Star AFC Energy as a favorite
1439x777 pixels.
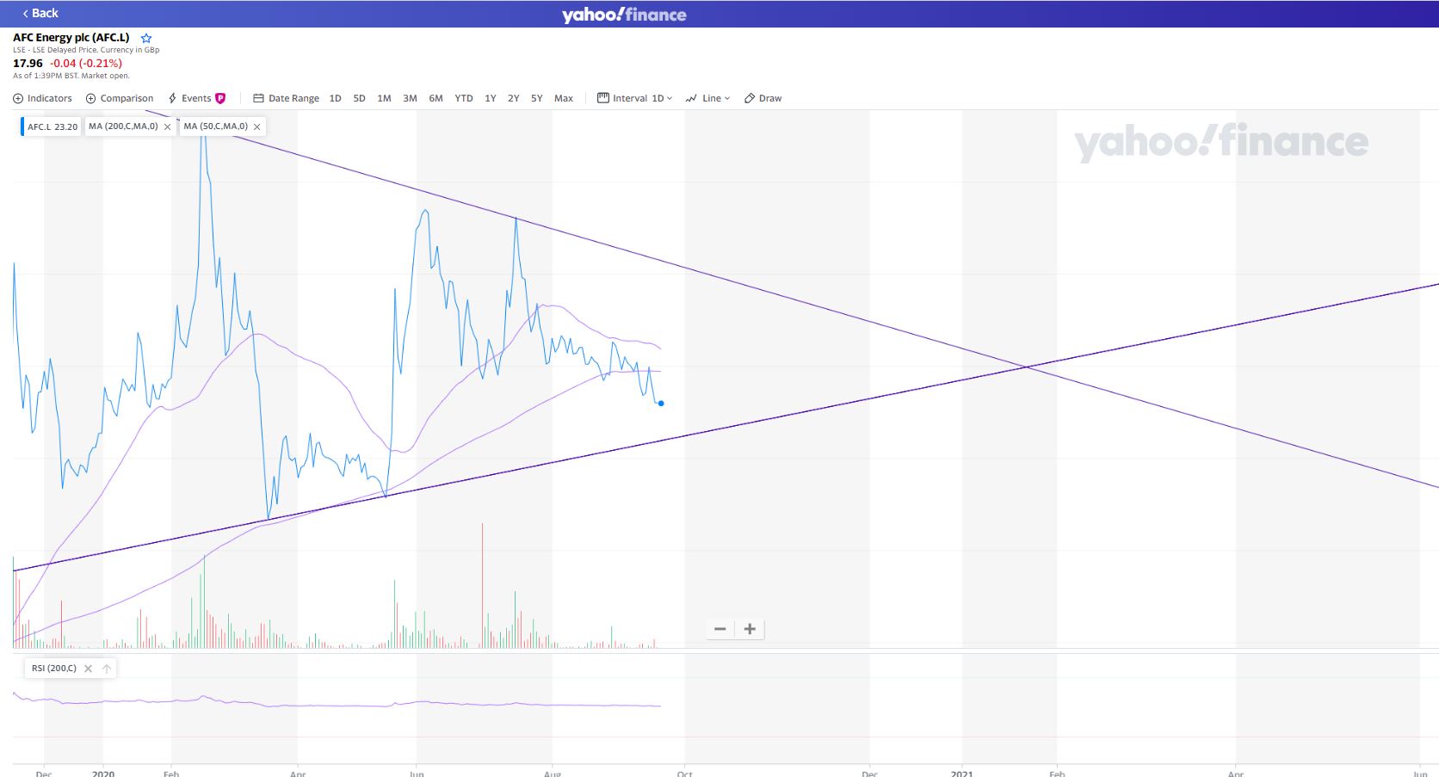pos(146,38)
